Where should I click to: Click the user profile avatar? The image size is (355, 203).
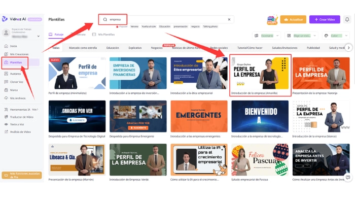[x=6, y=32]
